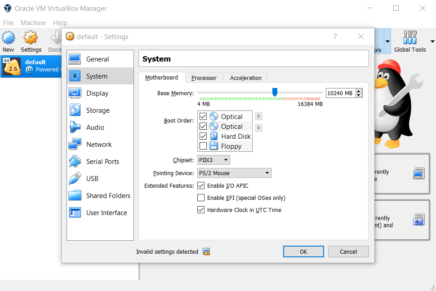Uncheck the first Optical boot entry

203,116
